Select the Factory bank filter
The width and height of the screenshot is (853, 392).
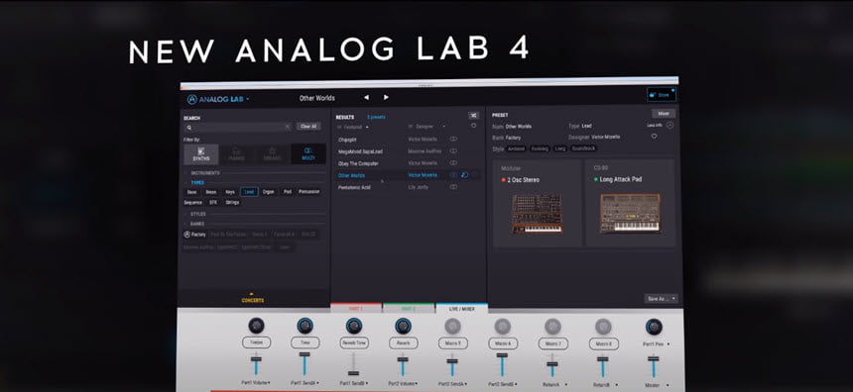point(194,235)
